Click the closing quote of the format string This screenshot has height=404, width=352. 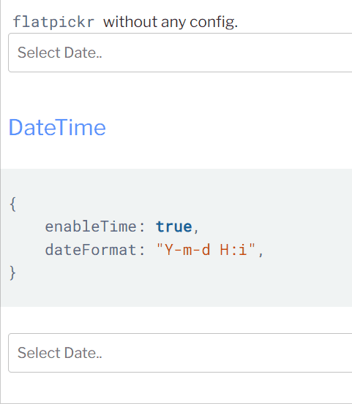point(252,246)
